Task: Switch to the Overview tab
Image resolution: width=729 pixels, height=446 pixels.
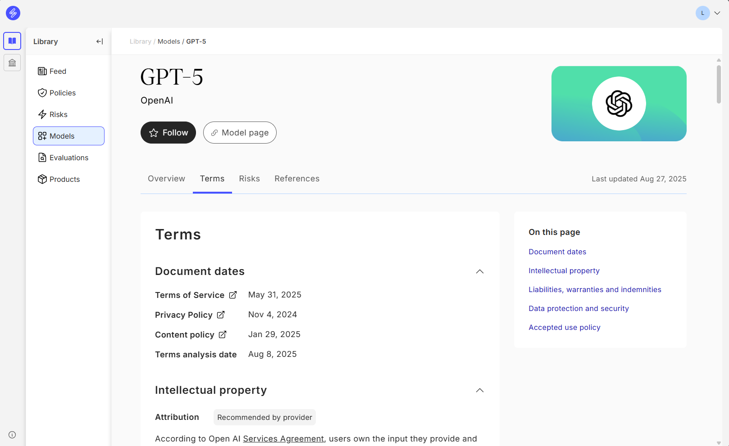Action: click(166, 179)
